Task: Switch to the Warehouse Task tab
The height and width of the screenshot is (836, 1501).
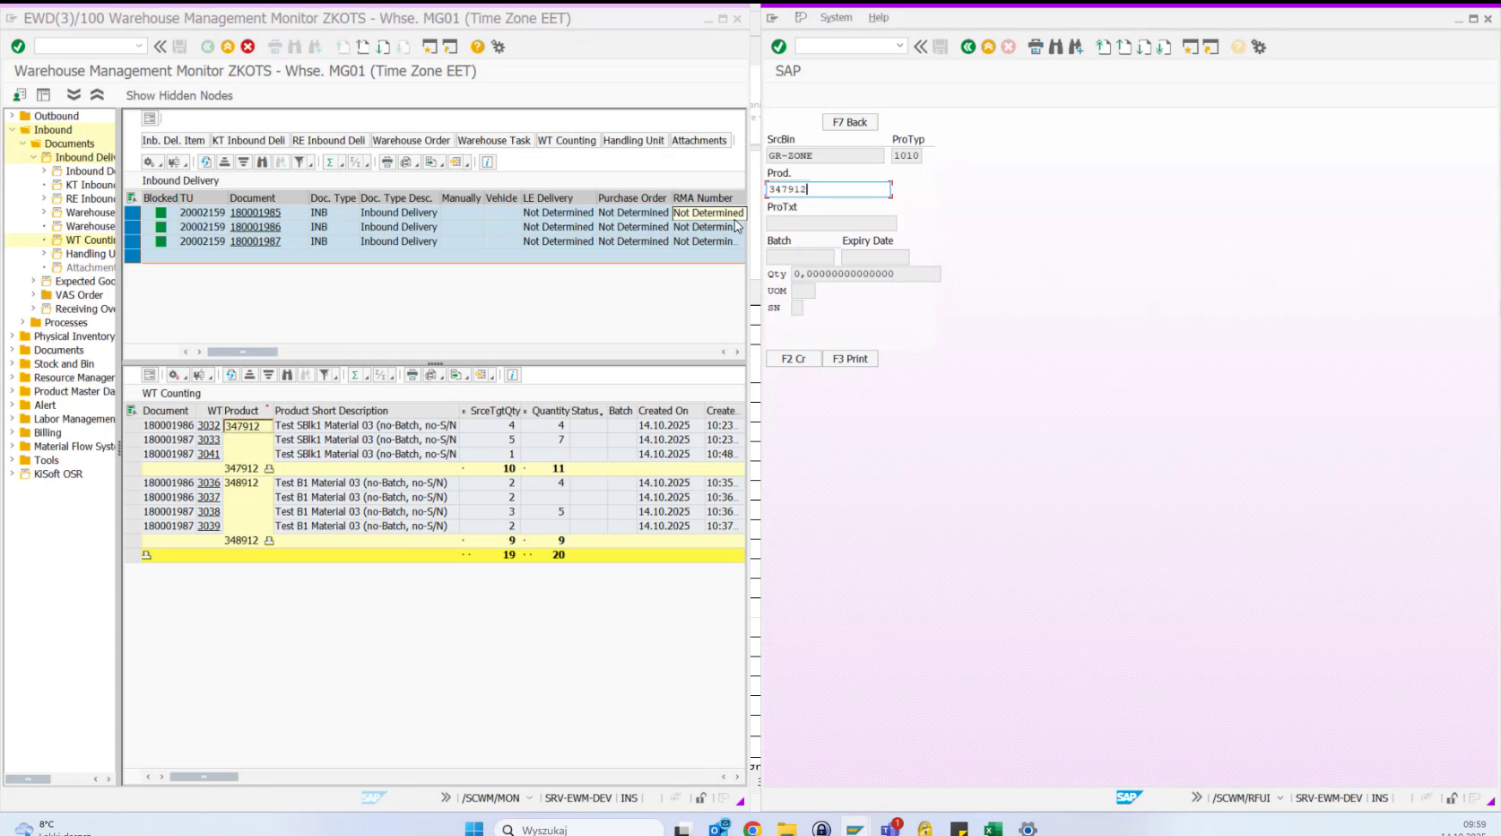Action: coord(495,140)
